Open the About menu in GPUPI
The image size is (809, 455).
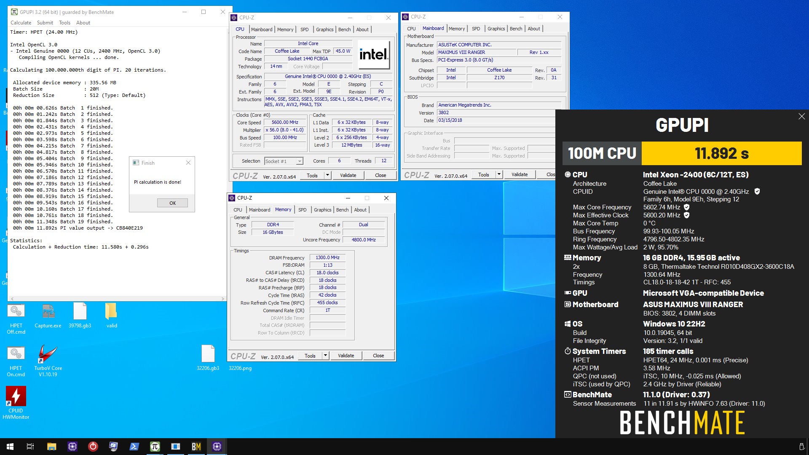click(83, 23)
